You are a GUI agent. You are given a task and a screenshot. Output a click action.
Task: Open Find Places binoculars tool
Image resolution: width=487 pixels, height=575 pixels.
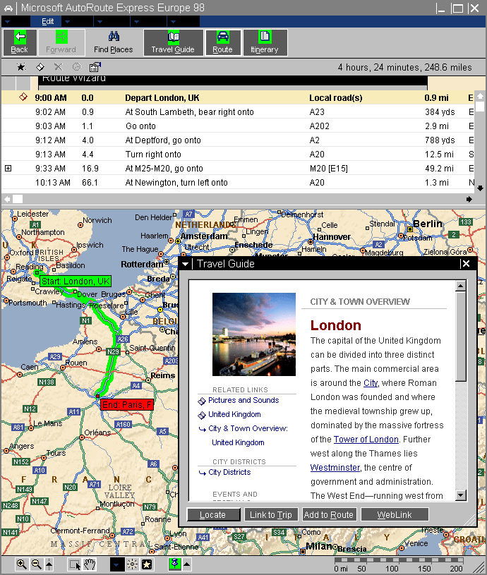click(x=114, y=42)
